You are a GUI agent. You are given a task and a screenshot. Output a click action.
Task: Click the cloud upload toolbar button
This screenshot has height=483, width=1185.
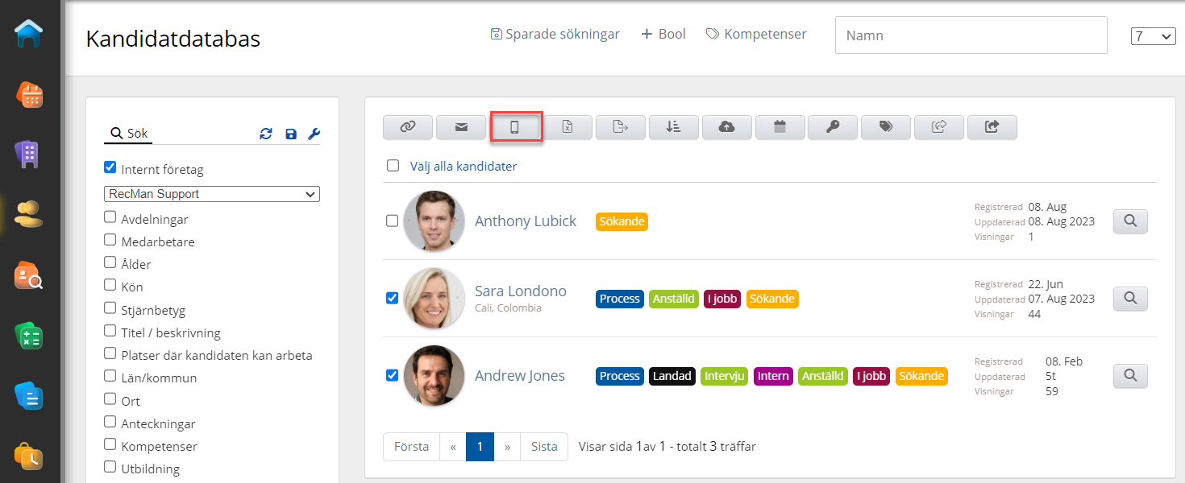pos(727,127)
